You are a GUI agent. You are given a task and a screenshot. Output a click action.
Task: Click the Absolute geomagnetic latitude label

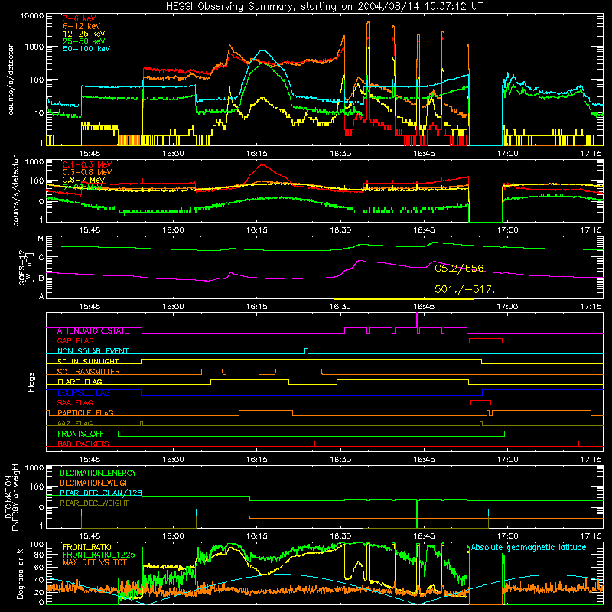529,548
